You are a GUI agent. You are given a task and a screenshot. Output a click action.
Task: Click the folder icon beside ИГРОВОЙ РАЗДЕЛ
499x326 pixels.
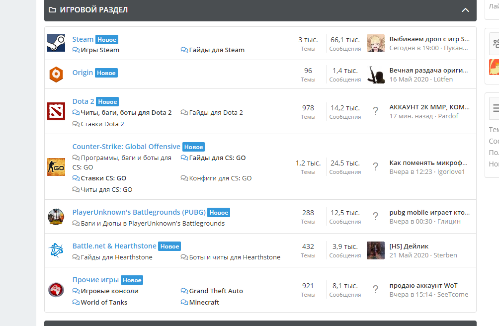53,10
